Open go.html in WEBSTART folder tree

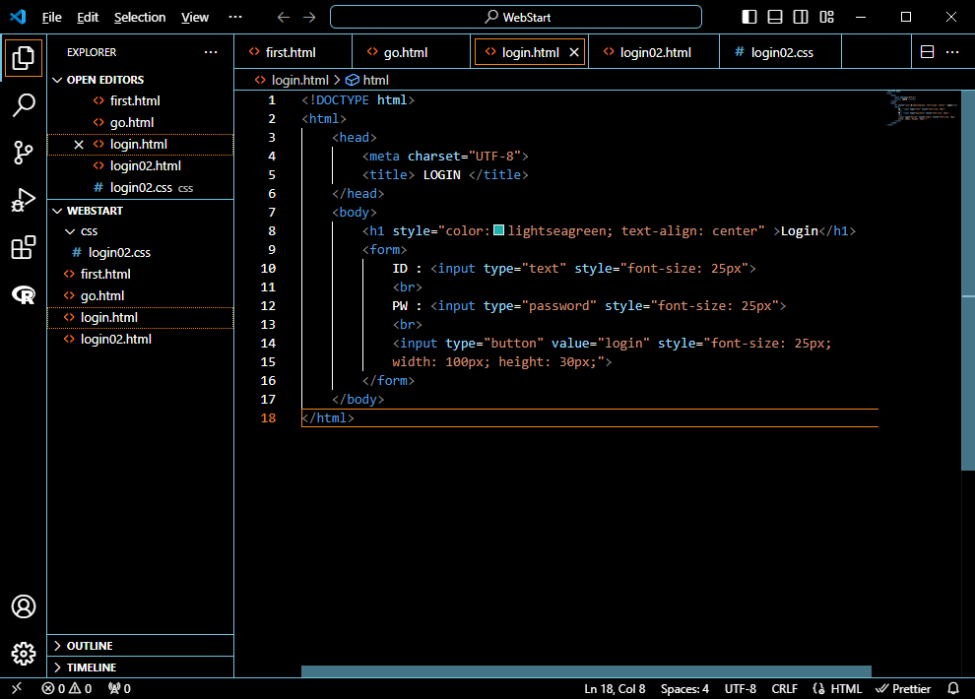140,295
